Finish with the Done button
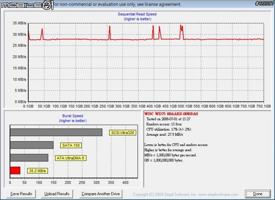Viewport: 275px width, 200px height. [258, 194]
